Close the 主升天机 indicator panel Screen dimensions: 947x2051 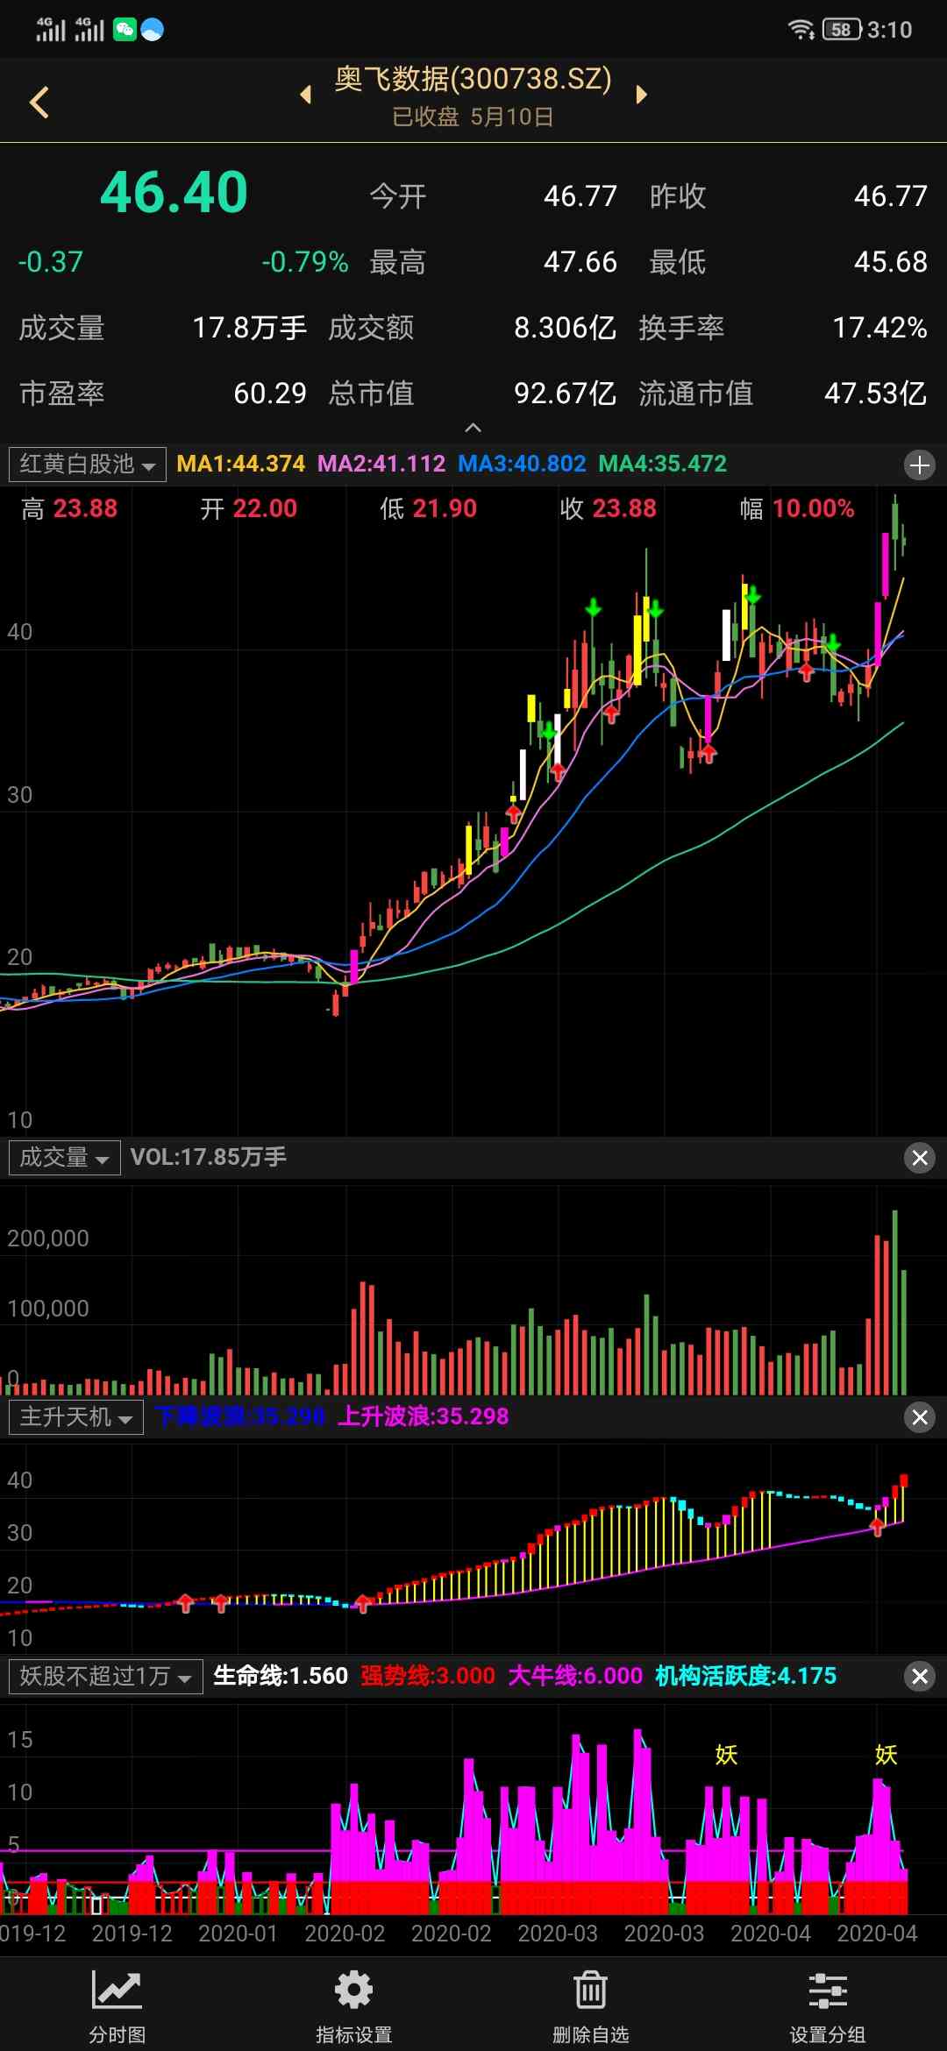tap(920, 1417)
